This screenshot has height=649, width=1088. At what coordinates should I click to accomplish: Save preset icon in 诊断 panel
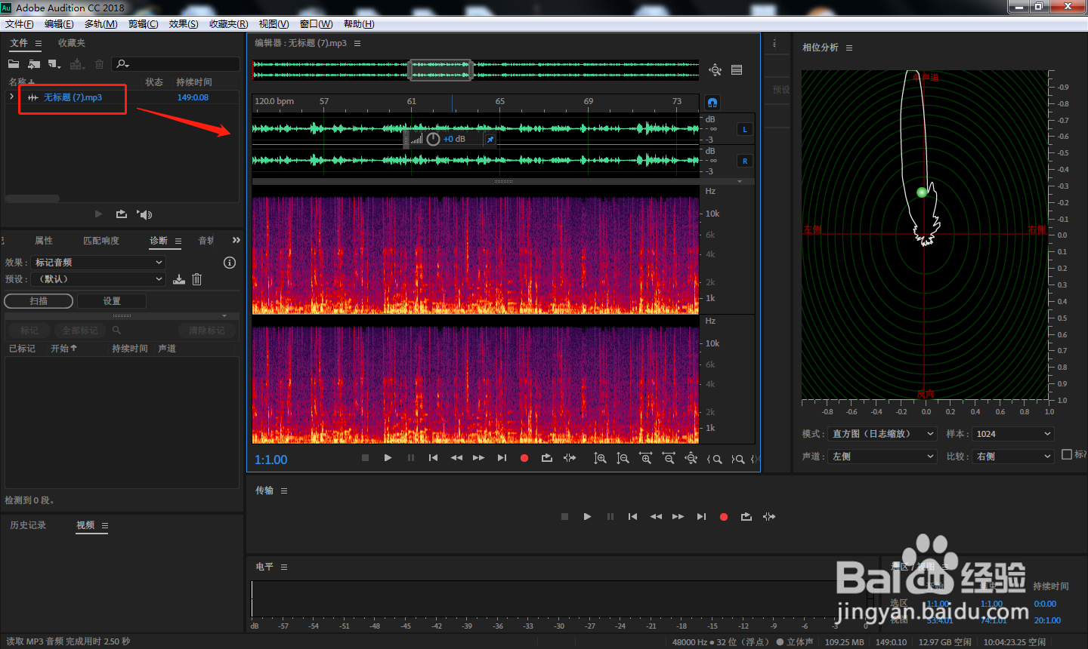click(179, 279)
